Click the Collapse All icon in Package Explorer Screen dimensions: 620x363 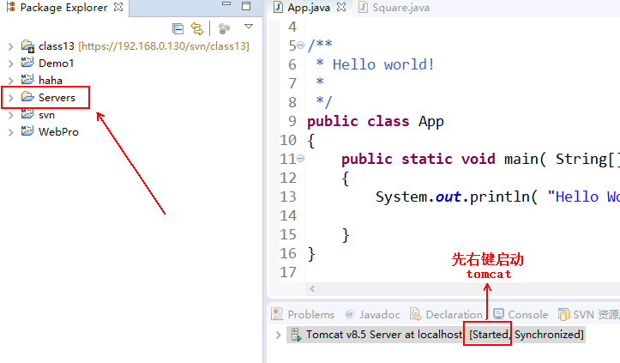pyautogui.click(x=178, y=28)
